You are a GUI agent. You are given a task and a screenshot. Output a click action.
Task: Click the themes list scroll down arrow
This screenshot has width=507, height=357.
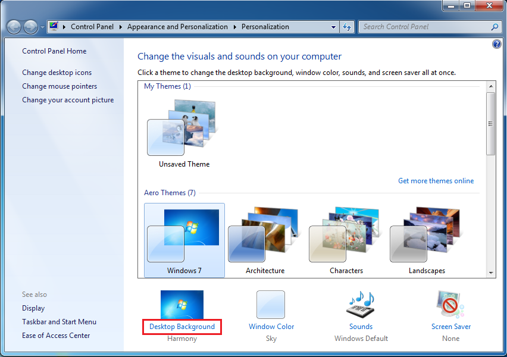click(491, 273)
